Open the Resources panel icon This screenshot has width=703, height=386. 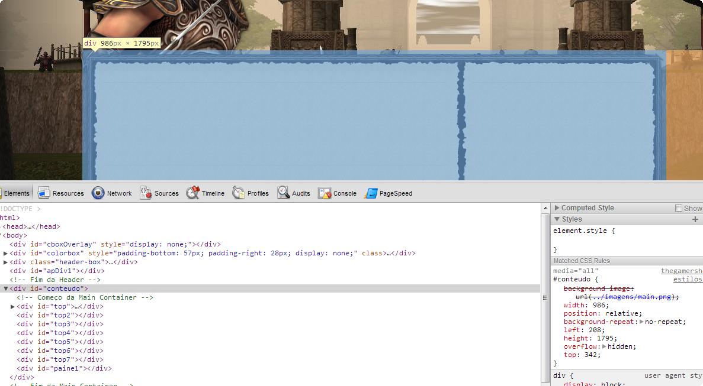44,193
